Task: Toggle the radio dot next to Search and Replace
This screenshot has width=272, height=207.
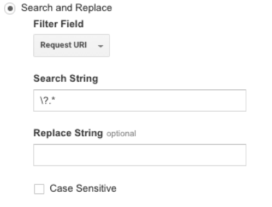Action: pyautogui.click(x=10, y=8)
